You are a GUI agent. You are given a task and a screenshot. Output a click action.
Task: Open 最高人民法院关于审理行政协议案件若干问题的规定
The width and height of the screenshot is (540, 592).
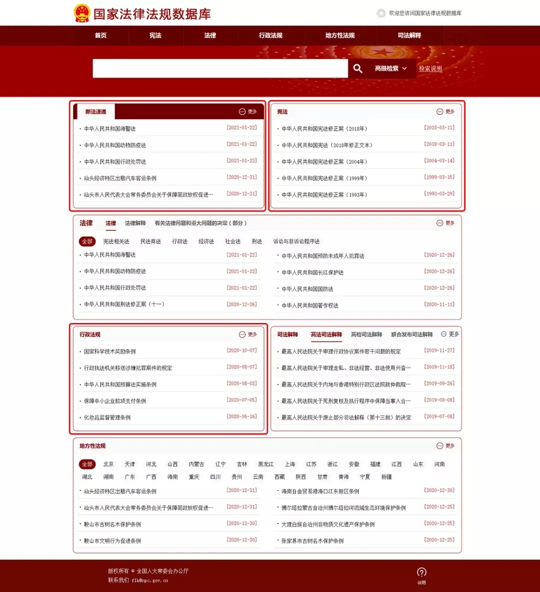point(341,351)
